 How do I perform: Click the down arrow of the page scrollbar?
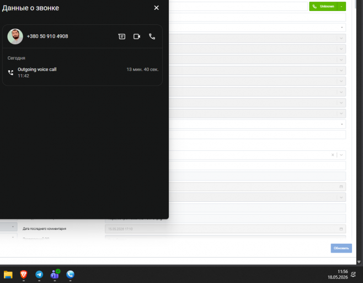359,262
